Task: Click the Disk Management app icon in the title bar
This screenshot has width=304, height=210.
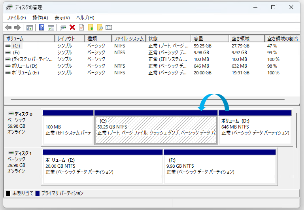Action: coord(9,8)
